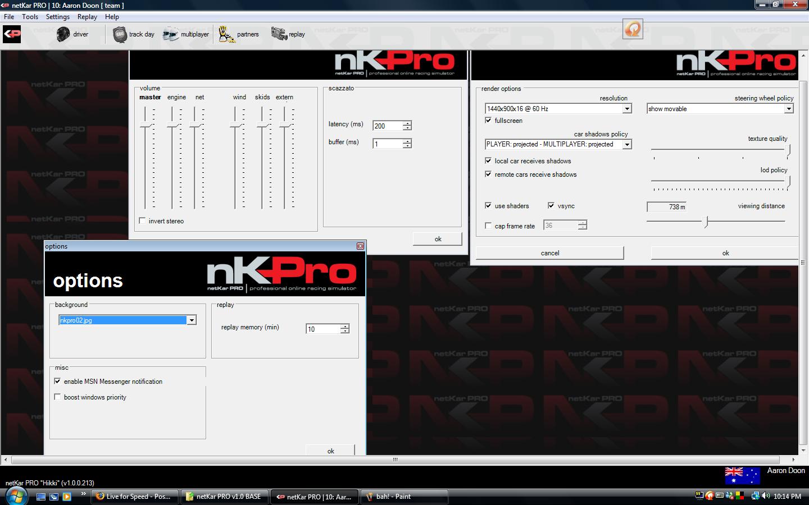
Task: Click Show Desktop quick launch icon
Action: click(x=41, y=497)
